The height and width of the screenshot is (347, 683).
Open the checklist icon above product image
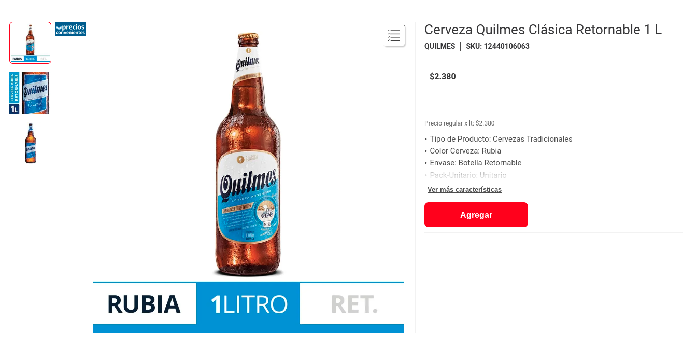(x=394, y=36)
